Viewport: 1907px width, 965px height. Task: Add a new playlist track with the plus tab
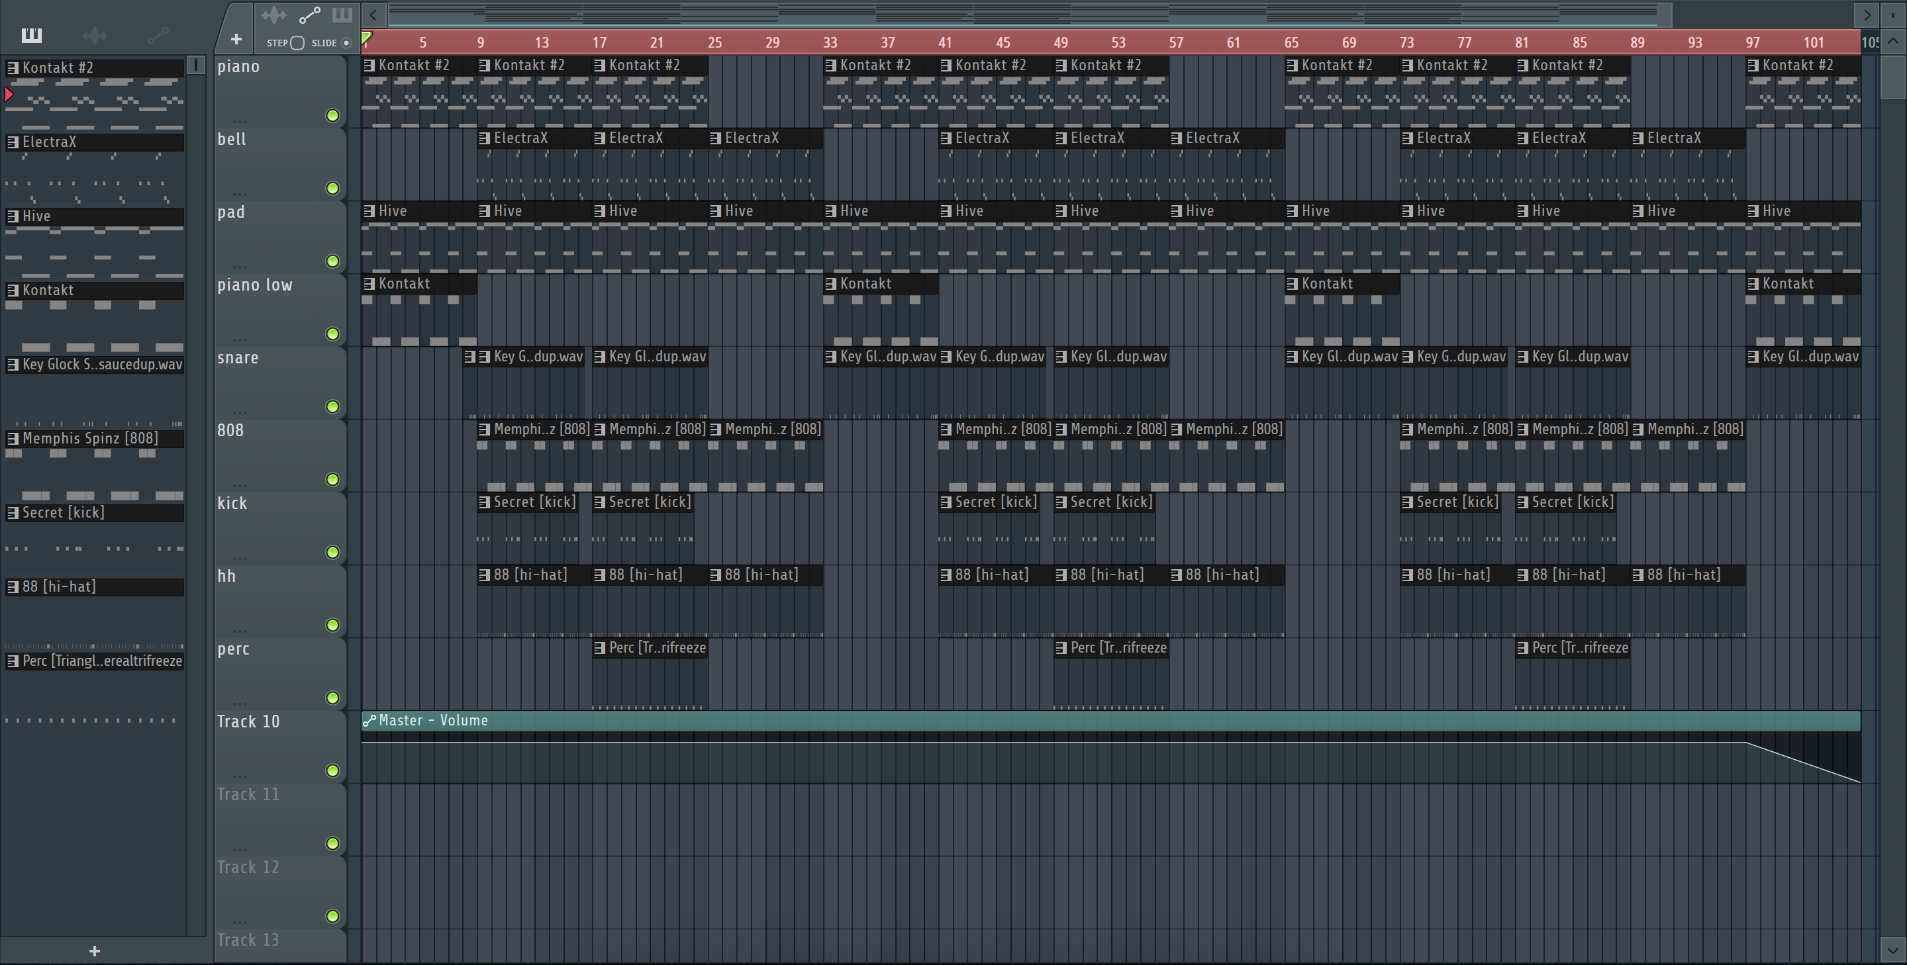(236, 39)
